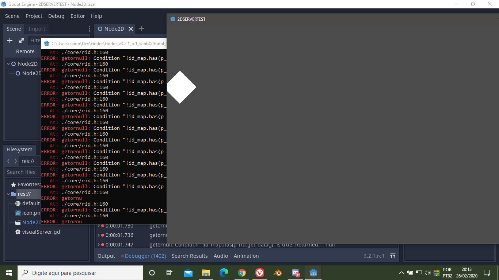Open the Search Results panel
The height and width of the screenshot is (280, 499).
[x=190, y=256]
